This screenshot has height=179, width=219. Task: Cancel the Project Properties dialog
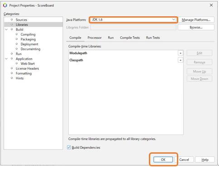click(x=184, y=160)
